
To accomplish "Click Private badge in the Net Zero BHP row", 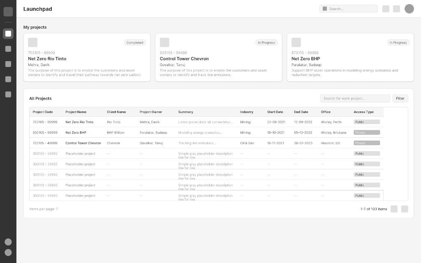I will 367,132.
